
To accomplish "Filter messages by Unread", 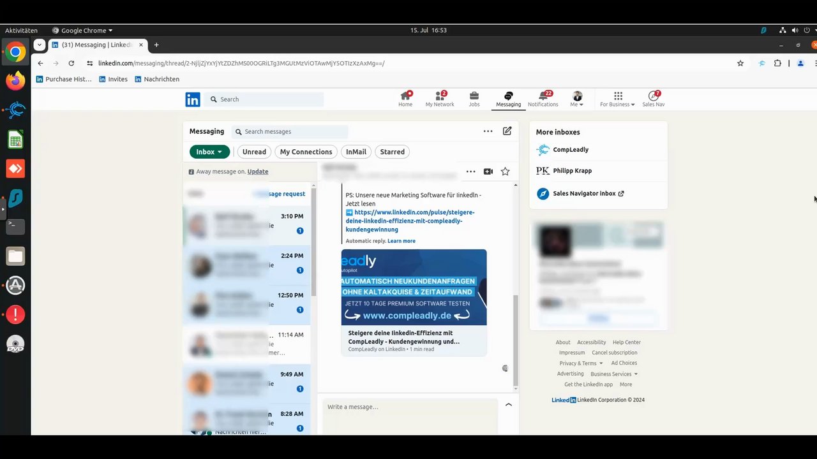I will pyautogui.click(x=254, y=152).
